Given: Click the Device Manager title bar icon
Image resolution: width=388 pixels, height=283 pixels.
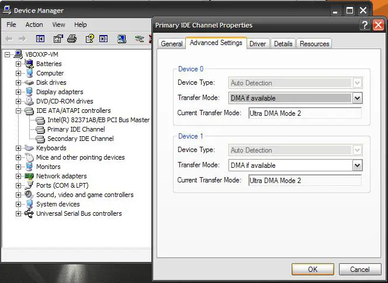Looking at the screenshot, I should 7,10.
